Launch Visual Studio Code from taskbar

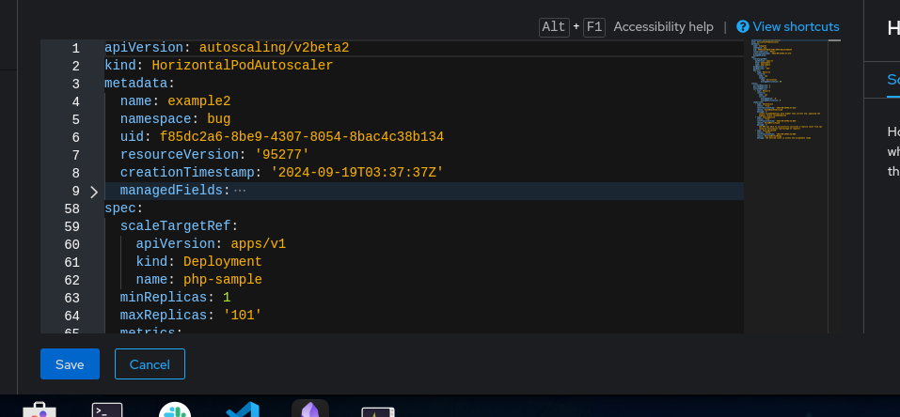[242, 410]
